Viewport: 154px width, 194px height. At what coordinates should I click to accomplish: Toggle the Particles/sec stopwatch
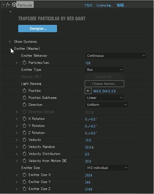24,63
